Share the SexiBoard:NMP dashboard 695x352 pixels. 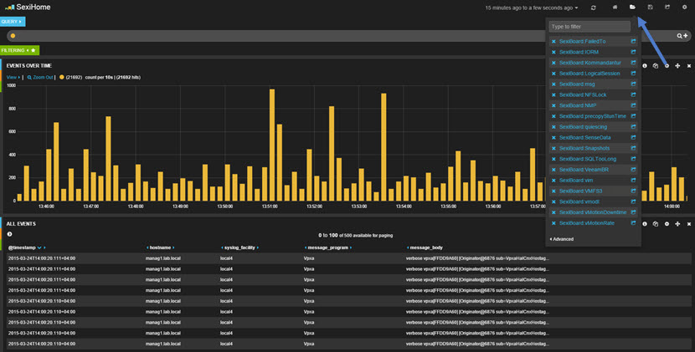click(x=633, y=105)
